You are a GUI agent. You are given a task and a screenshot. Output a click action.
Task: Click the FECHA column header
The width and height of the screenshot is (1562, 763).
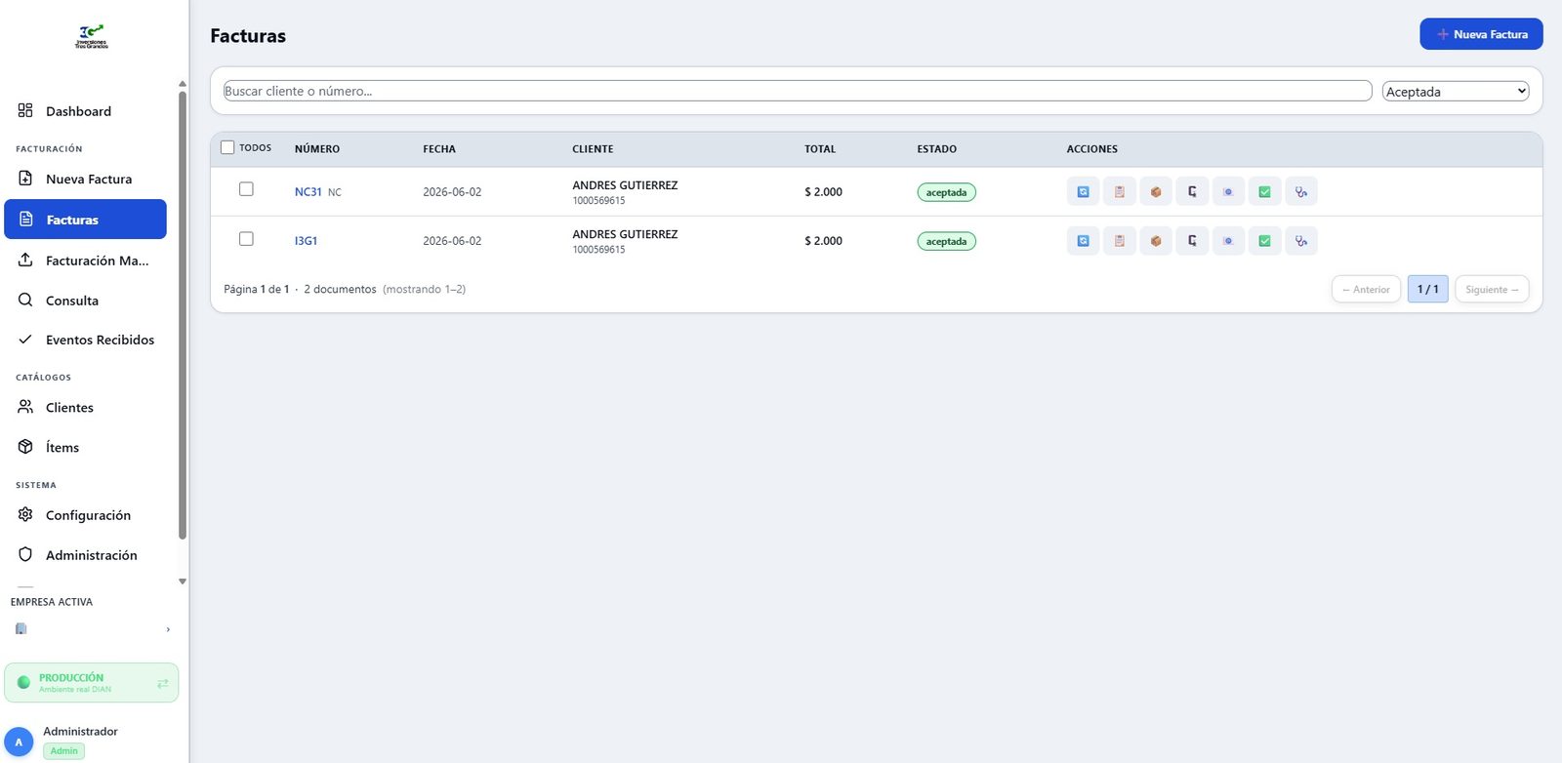439,149
